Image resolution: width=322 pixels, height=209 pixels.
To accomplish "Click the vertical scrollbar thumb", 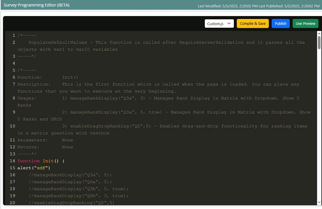I will click(319, 43).
